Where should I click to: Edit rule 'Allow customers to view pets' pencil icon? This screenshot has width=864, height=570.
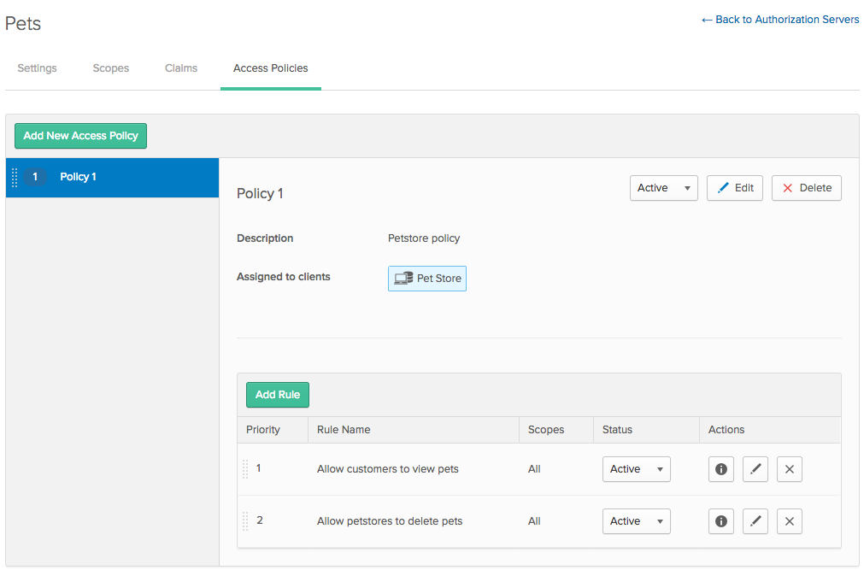[755, 469]
